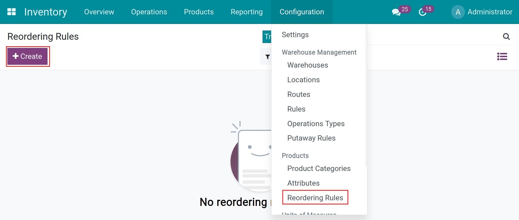Open Product Categories menu entry
Screen dimensions: 519x220
point(319,168)
